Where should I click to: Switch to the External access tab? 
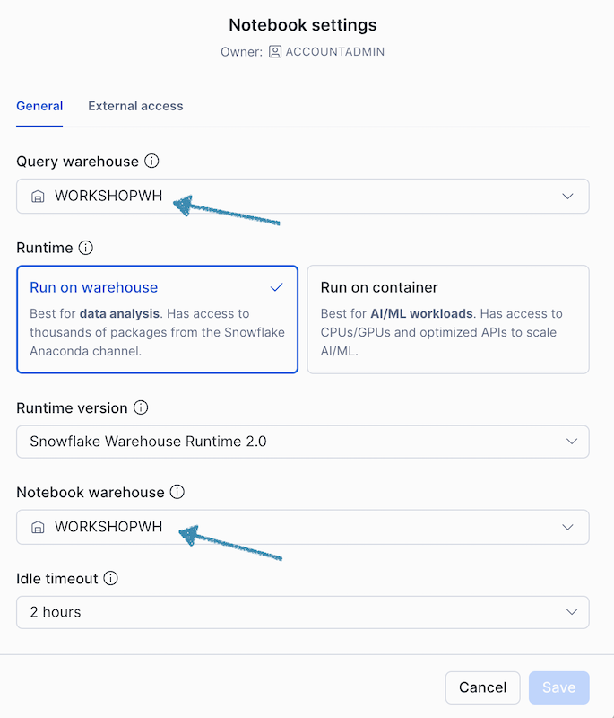click(x=135, y=106)
